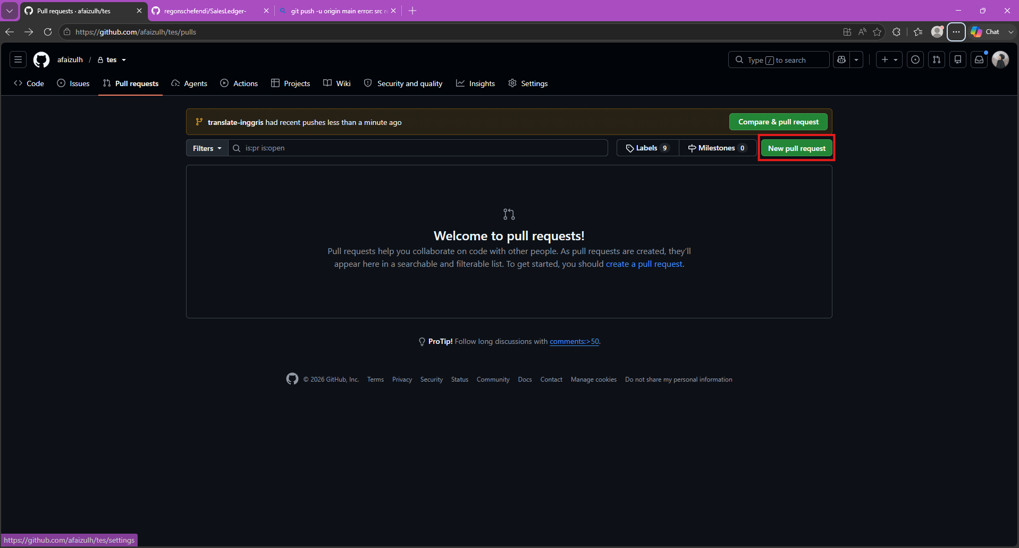Open the browser split screen icon
Image resolution: width=1019 pixels, height=548 pixels.
point(847,32)
